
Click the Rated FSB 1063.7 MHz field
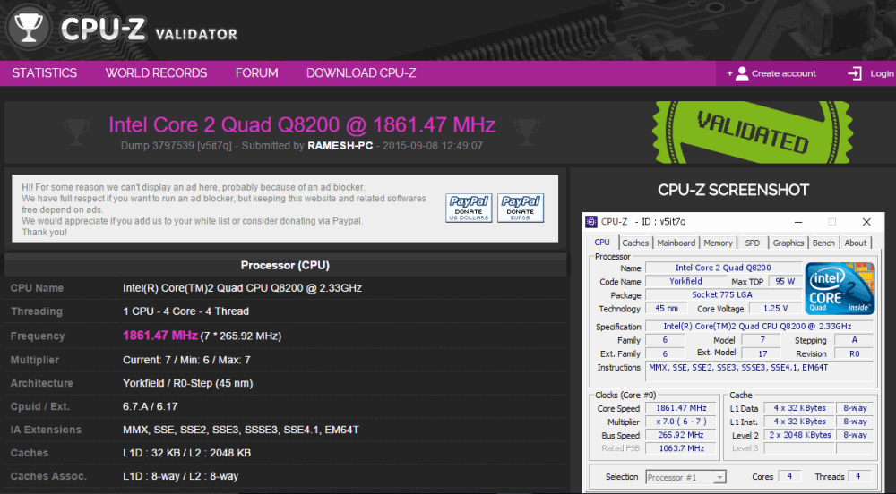[682, 448]
